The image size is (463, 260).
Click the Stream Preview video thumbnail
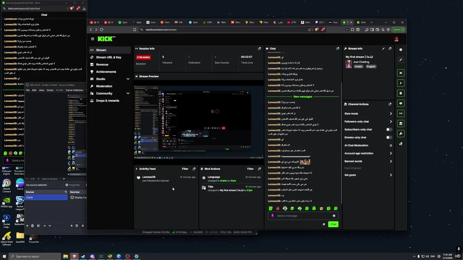[x=199, y=122]
